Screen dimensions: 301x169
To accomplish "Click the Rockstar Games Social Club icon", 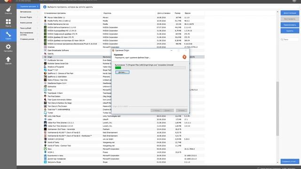I will coord(45,63).
